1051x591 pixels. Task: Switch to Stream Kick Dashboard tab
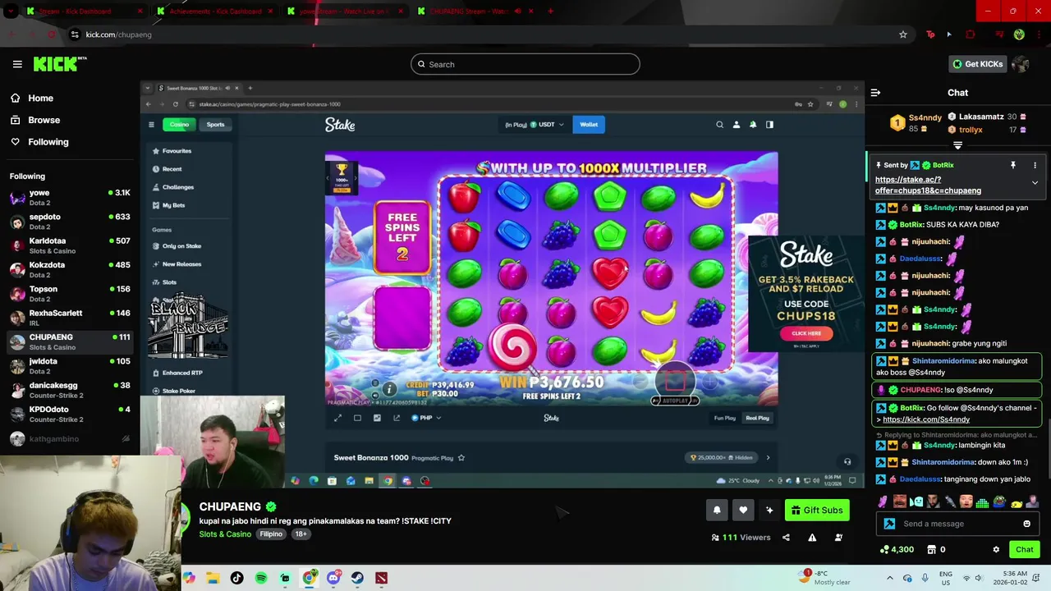[84, 11]
